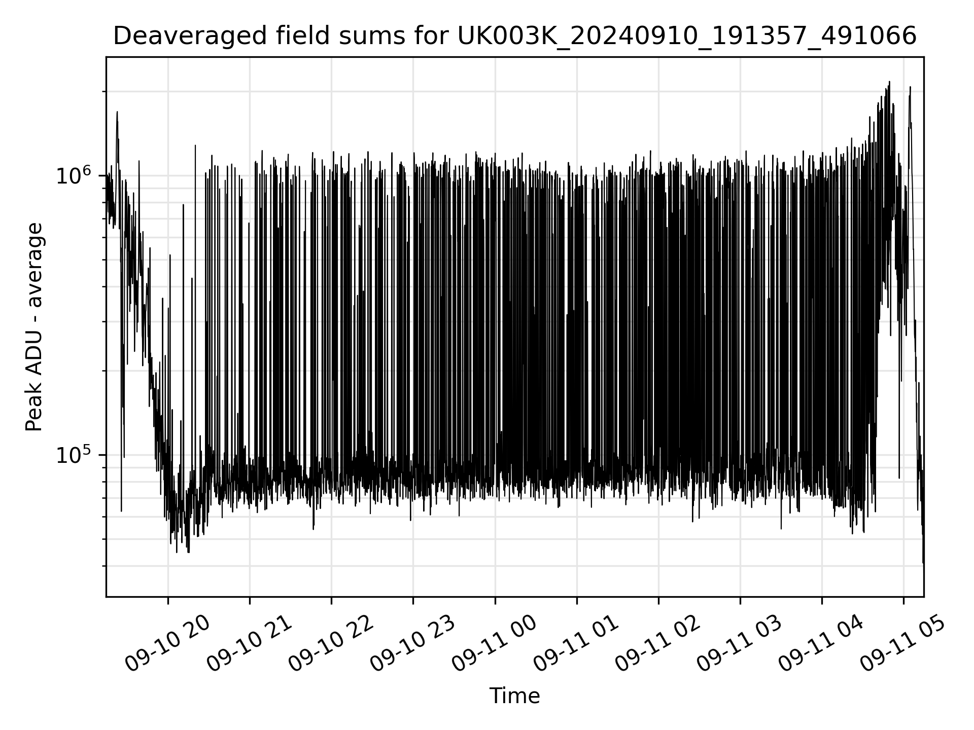Click the x tick label '09-11 00'
Screen dimensions: 974x730
494,644
